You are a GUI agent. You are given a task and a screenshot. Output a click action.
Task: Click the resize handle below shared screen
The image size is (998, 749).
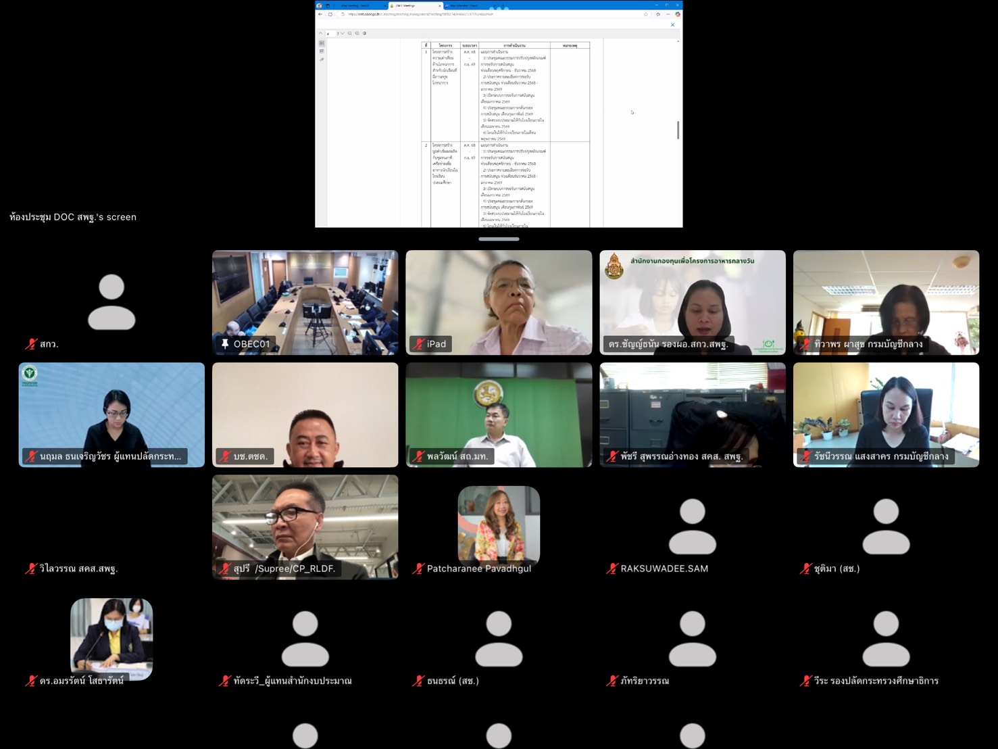(499, 239)
